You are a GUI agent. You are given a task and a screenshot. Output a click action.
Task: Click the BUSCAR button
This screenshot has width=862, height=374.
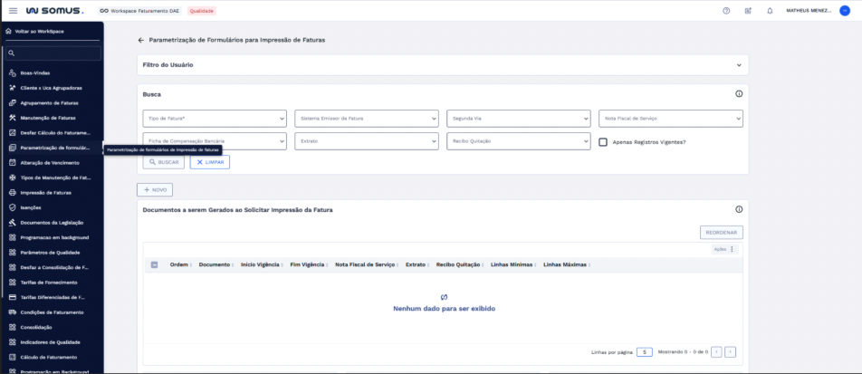click(164, 161)
